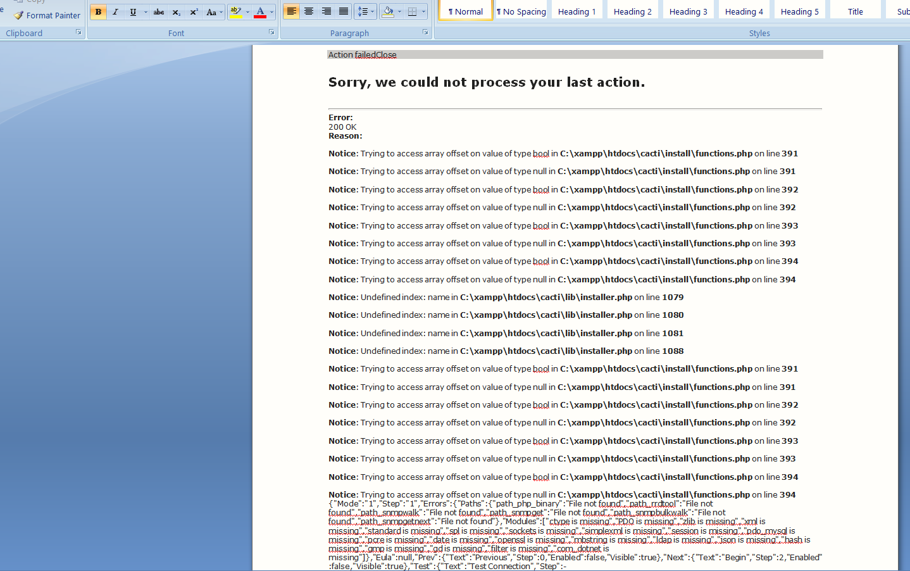The width and height of the screenshot is (910, 571).
Task: Apply the No Spacing style
Action: 521,10
